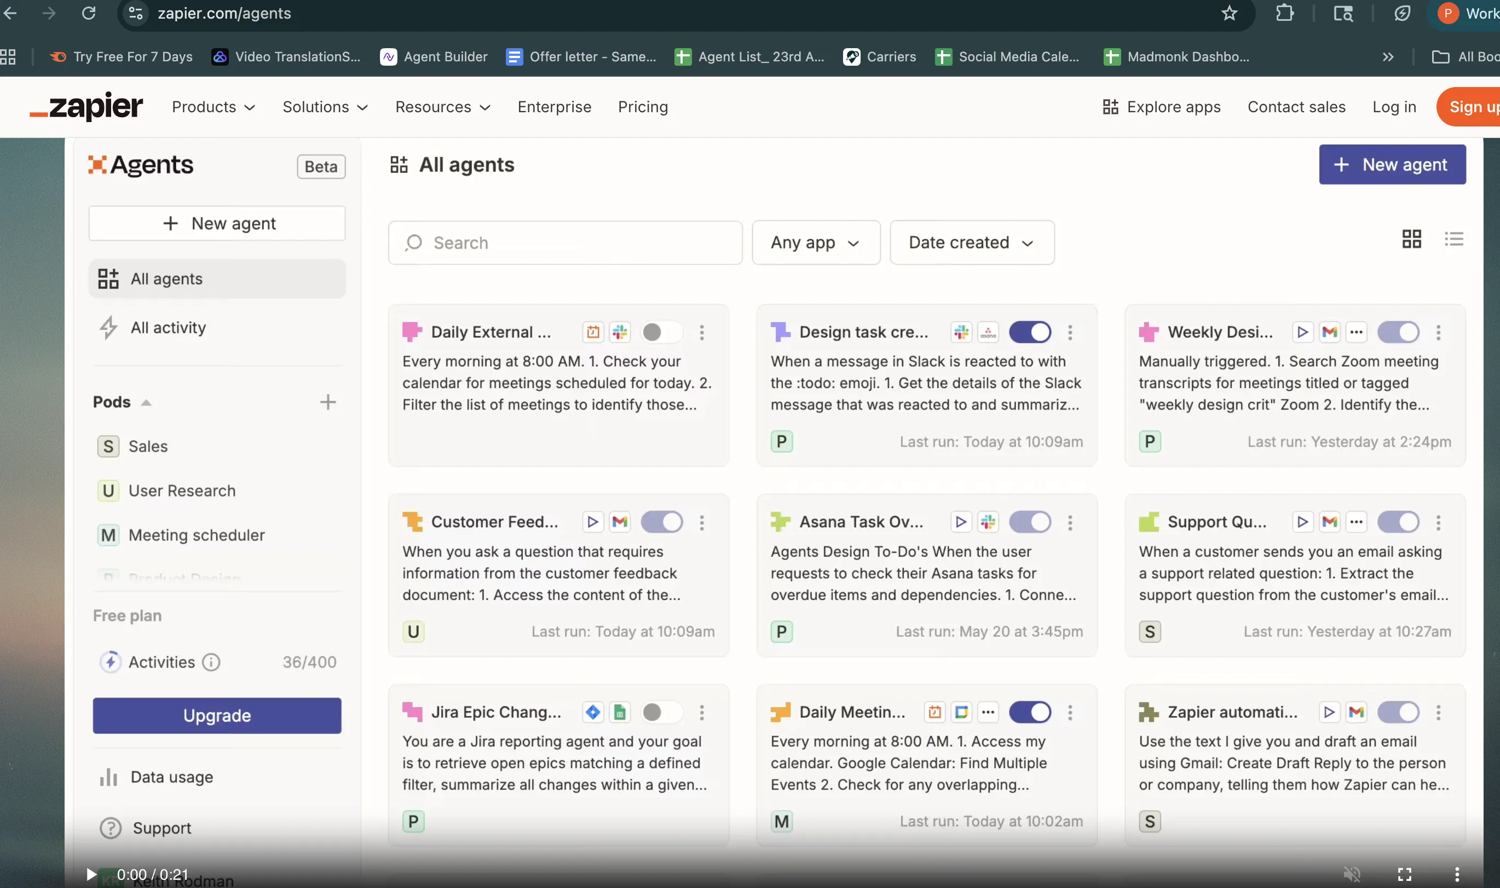Click in the agents Search field
This screenshot has height=888, width=1500.
(566, 243)
